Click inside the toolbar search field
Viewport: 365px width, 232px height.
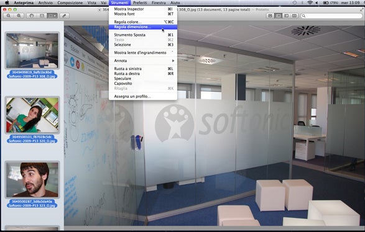coord(331,16)
